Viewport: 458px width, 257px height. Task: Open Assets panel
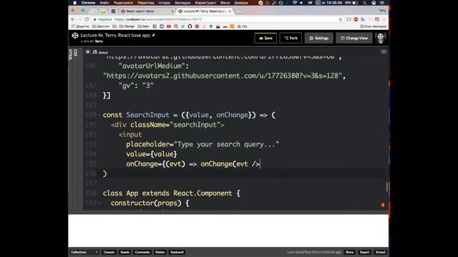pos(125,252)
